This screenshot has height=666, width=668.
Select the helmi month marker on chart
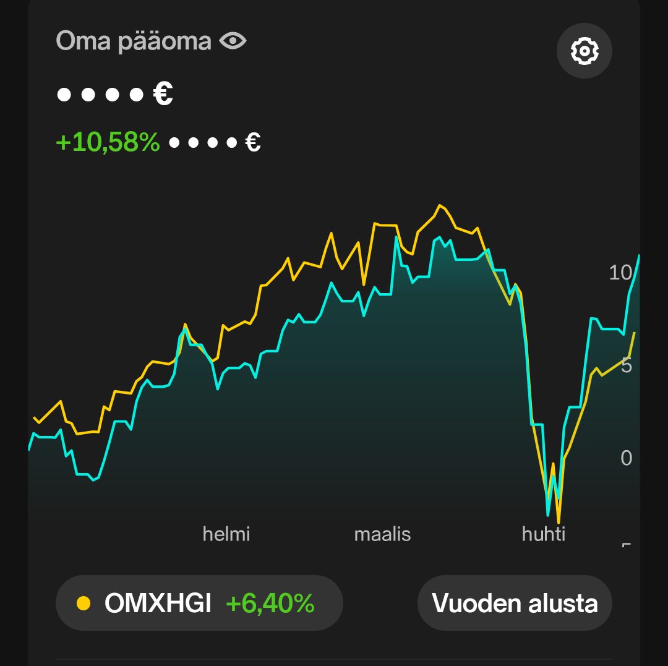tap(226, 534)
